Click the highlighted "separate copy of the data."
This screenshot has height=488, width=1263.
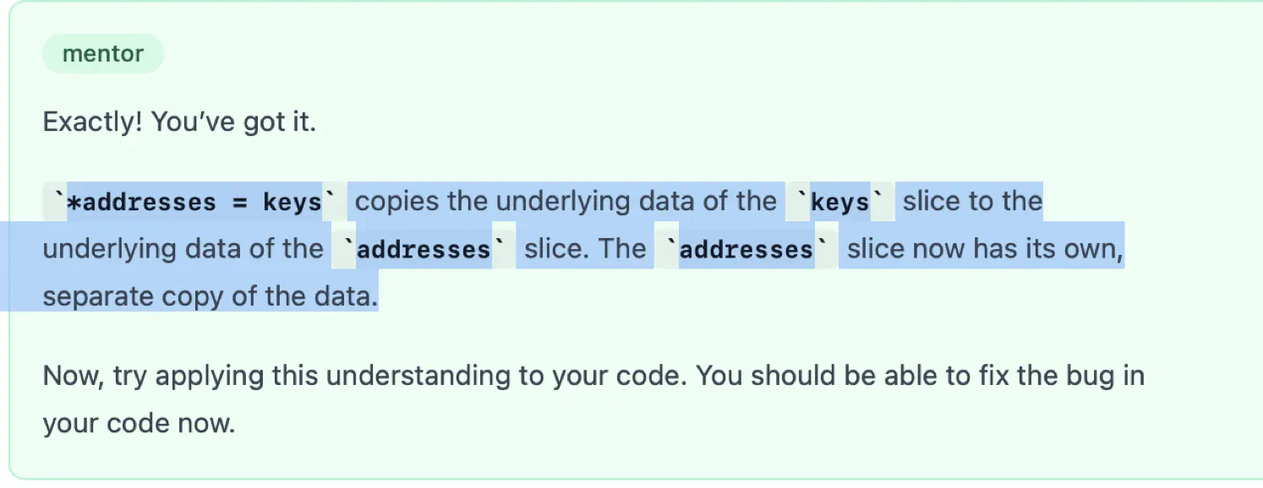point(210,297)
